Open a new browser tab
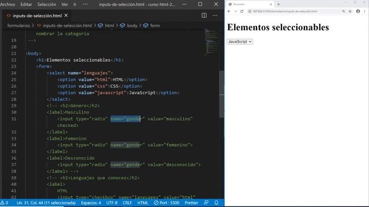 coord(278,4)
